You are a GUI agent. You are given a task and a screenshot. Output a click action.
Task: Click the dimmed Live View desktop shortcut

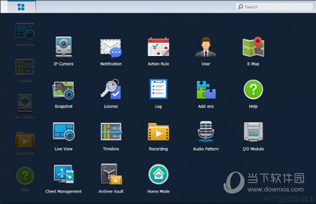[x=25, y=35]
